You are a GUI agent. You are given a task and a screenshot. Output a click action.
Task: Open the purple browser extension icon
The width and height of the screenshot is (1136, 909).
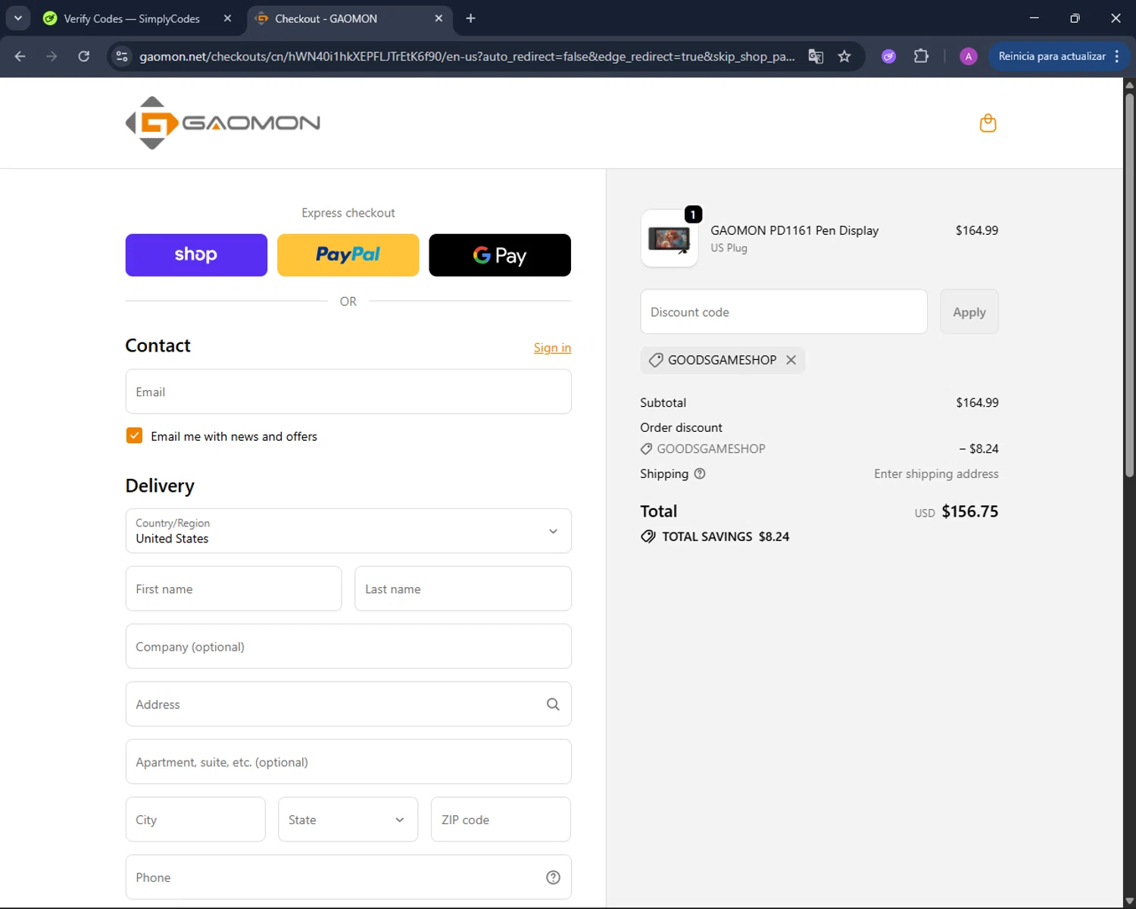pos(889,56)
